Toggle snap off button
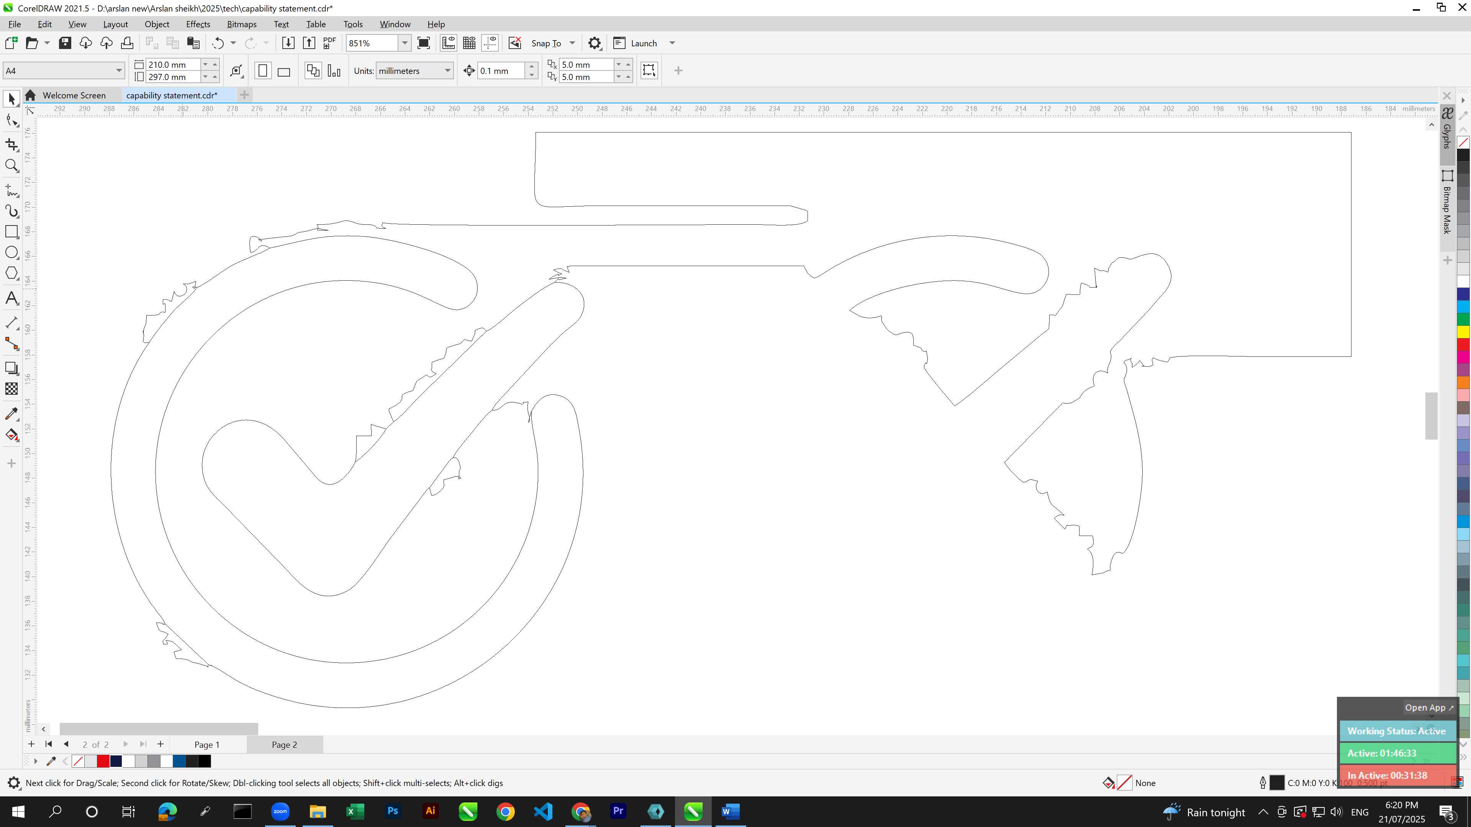The image size is (1471, 827). tap(515, 43)
